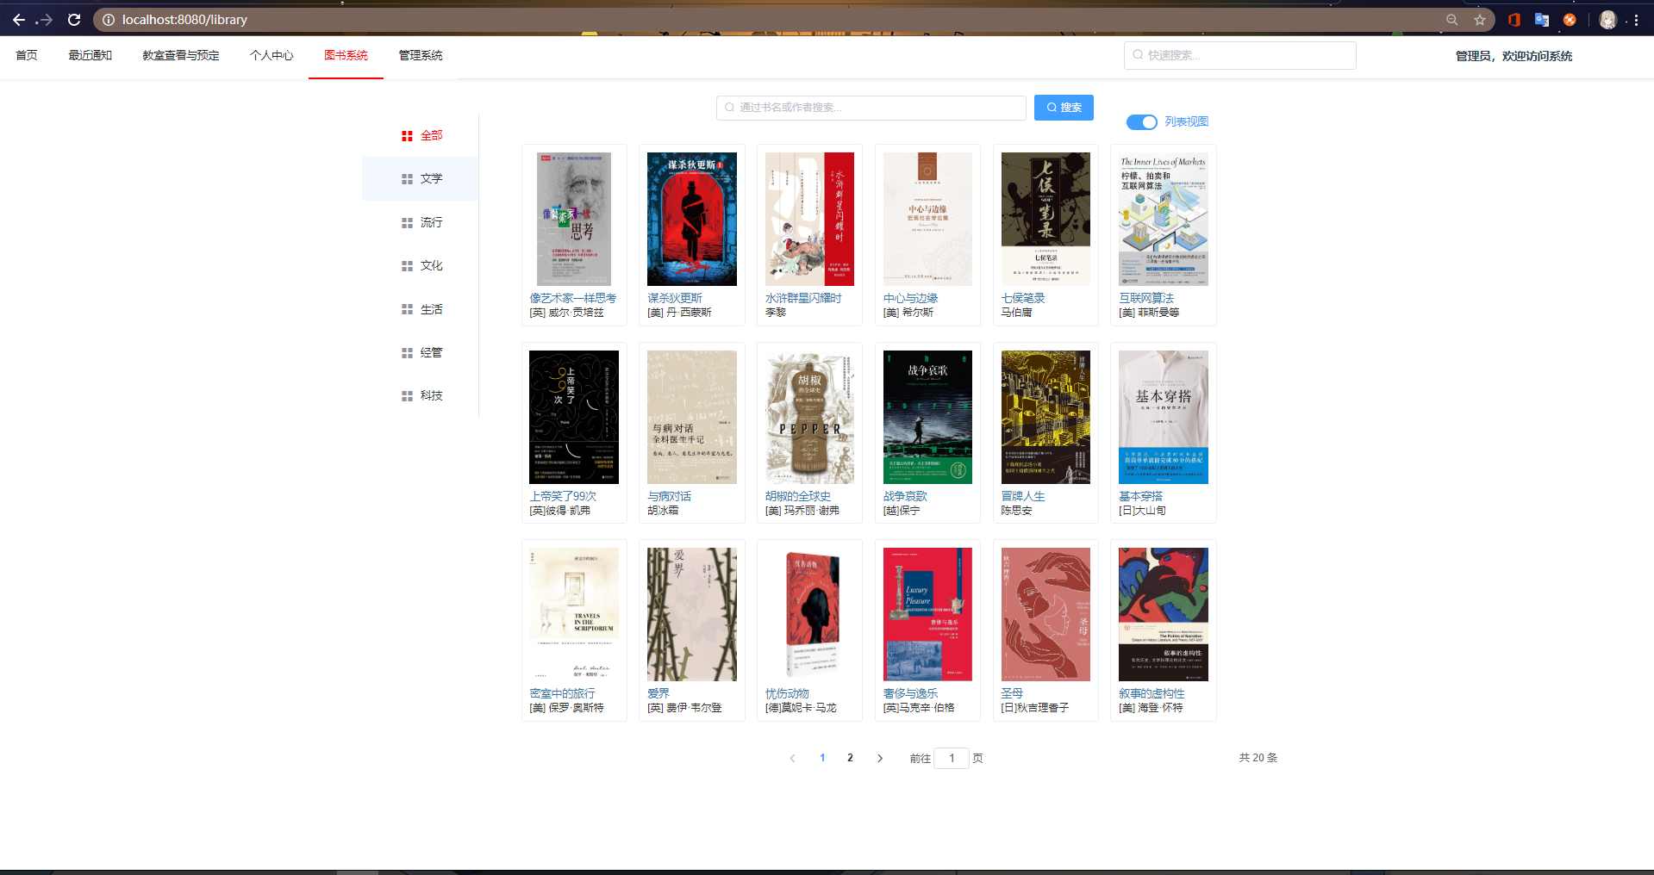Bookmark this page with the star icon
The image size is (1654, 875).
[x=1480, y=20]
